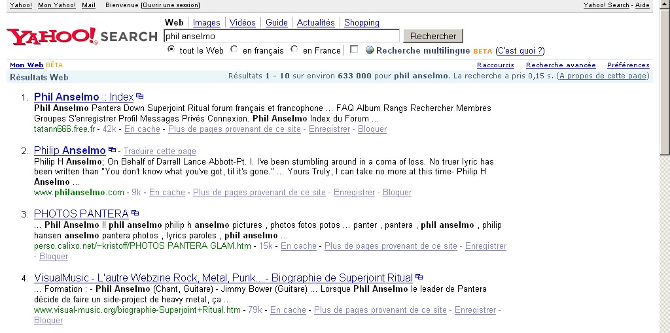Open the Raccourcis link
The width and height of the screenshot is (670, 333).
click(x=495, y=65)
